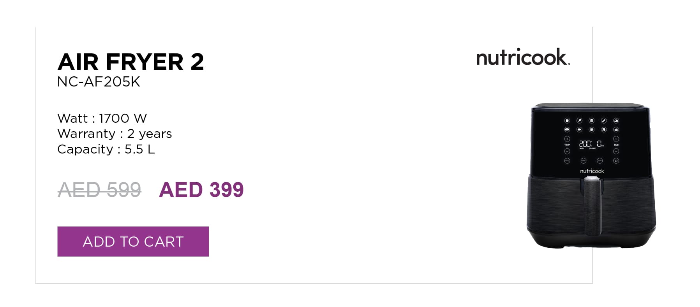Screen dimensions: 700x307
Task: Decrease time with TIME minus icon
Action: pos(616,151)
